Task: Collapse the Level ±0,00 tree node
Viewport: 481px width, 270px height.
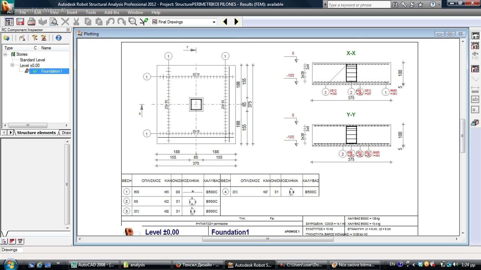Action: coord(12,65)
